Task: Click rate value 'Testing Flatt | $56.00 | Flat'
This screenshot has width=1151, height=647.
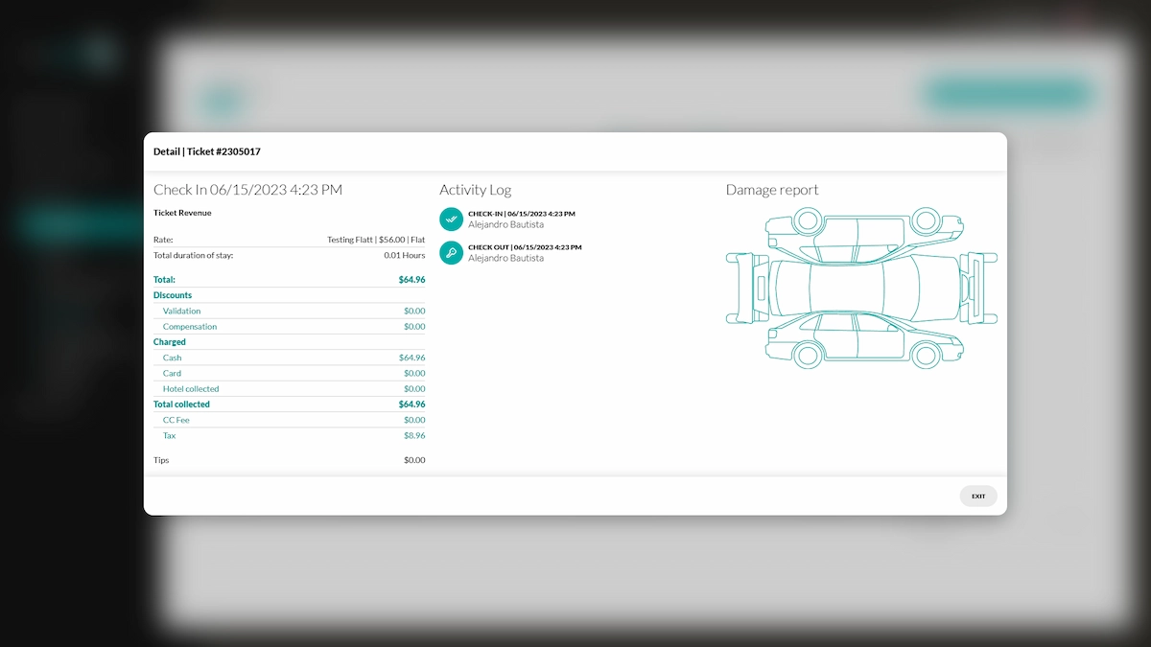Action: (376, 240)
